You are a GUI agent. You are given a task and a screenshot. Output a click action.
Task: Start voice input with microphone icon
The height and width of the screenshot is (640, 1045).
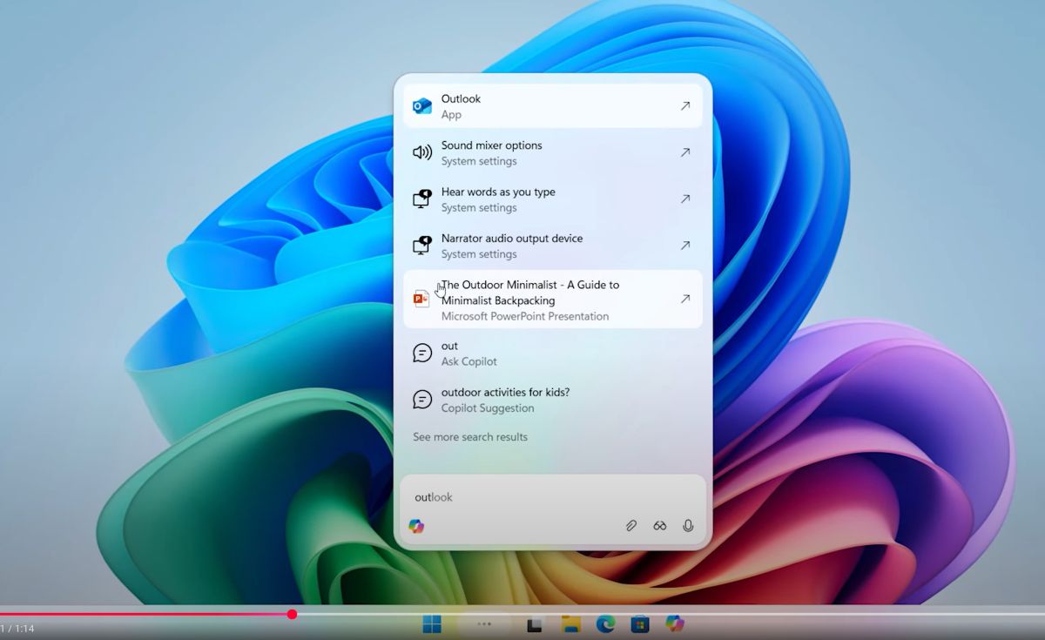(688, 526)
